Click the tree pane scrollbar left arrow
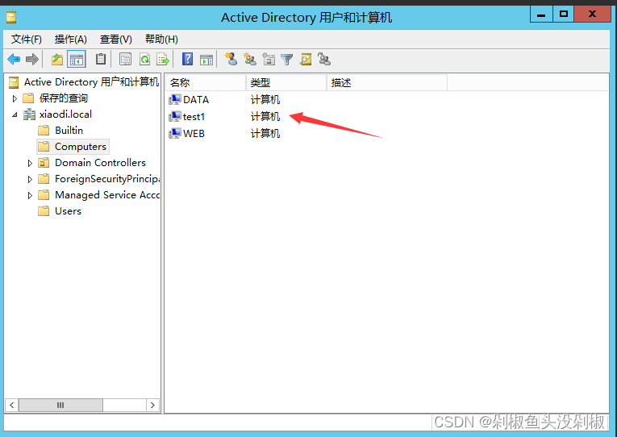Screen dimensions: 617x437 tap(12, 405)
